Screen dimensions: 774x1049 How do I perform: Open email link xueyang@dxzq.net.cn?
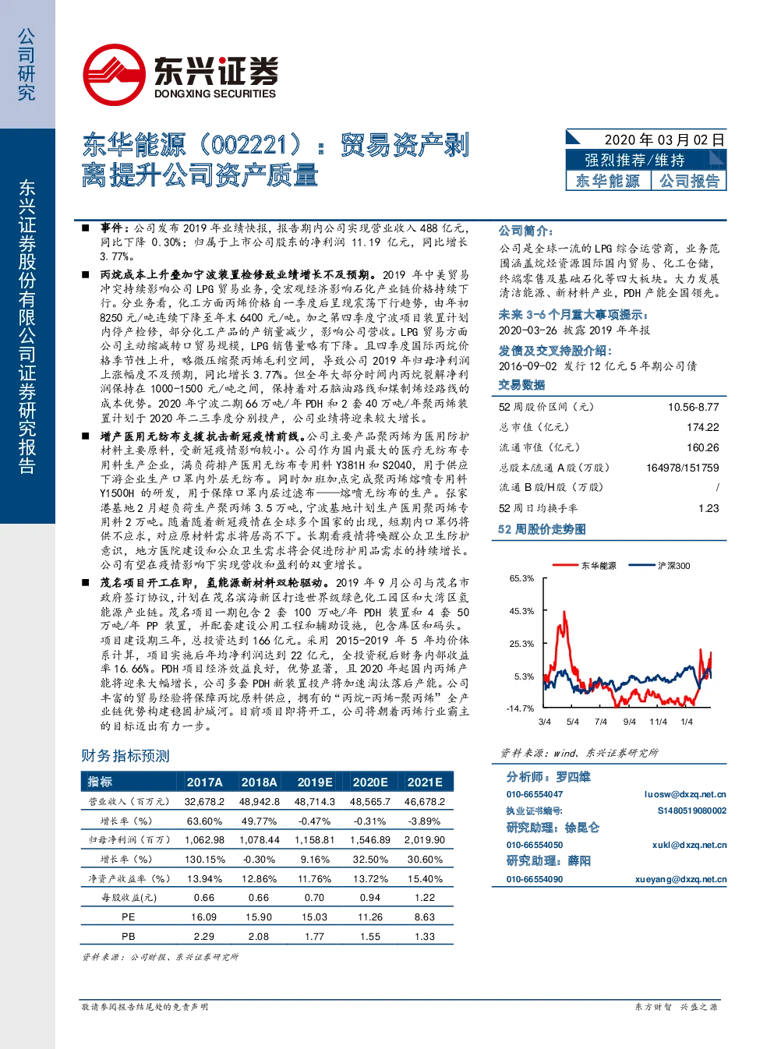coord(680,879)
